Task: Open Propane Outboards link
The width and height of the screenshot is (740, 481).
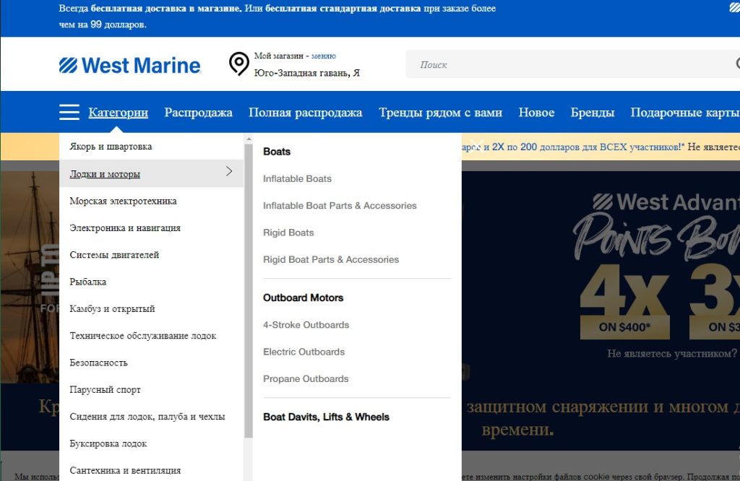Action: pos(306,378)
